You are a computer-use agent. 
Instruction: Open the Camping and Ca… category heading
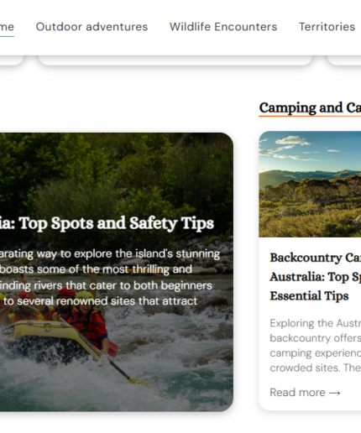pos(310,107)
